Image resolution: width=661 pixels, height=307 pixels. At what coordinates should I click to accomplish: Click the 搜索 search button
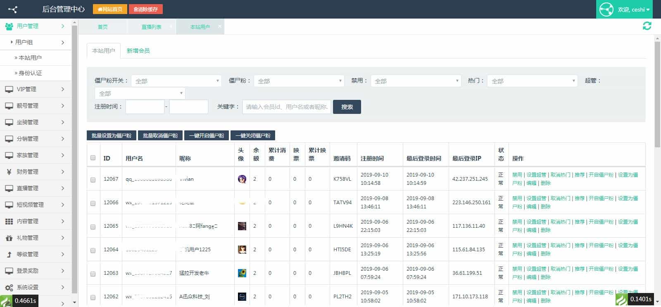click(347, 107)
